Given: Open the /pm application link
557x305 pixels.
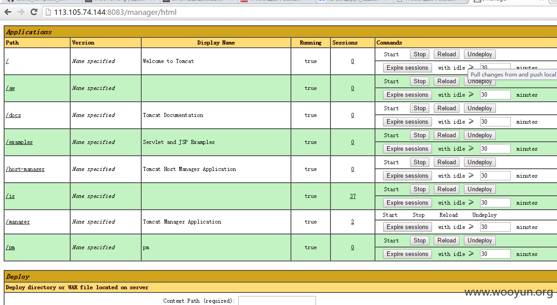Looking at the screenshot, I should click(10, 247).
